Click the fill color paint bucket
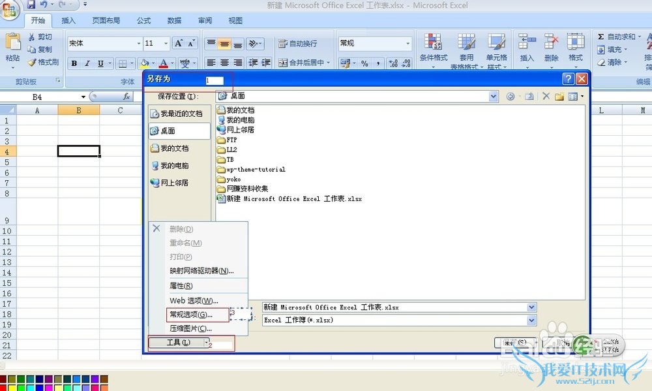Image resolution: width=652 pixels, height=391 pixels. 145,63
